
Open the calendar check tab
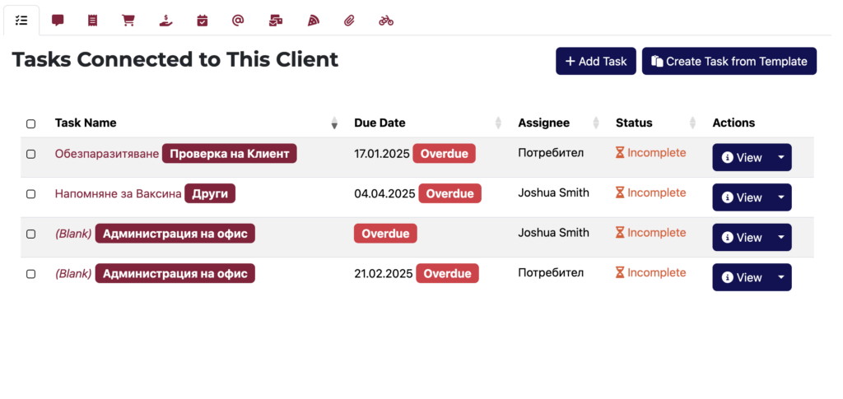pyautogui.click(x=203, y=21)
